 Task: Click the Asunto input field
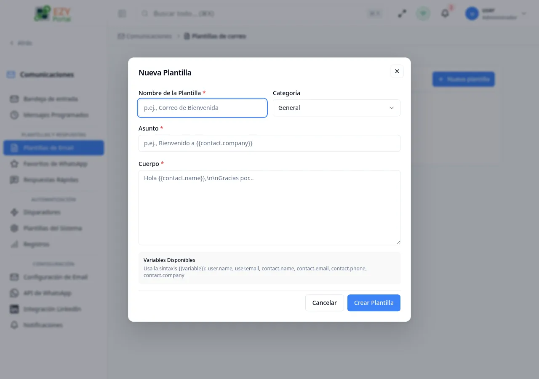point(269,143)
